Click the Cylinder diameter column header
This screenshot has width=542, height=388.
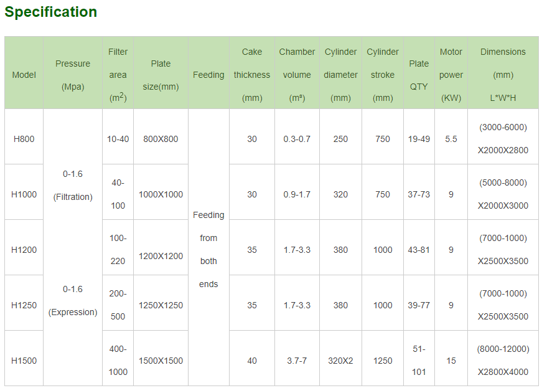click(x=340, y=75)
